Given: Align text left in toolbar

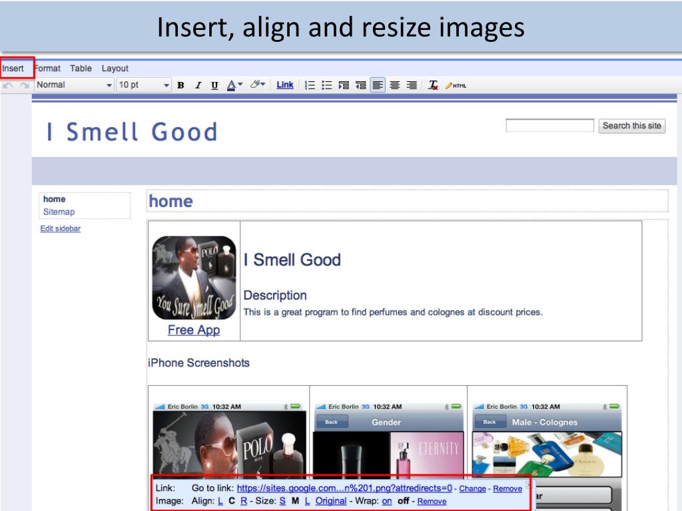Looking at the screenshot, I should click(378, 85).
